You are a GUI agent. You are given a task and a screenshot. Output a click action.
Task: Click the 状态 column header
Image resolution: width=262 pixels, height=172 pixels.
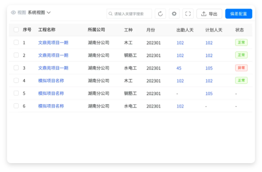pyautogui.click(x=240, y=30)
